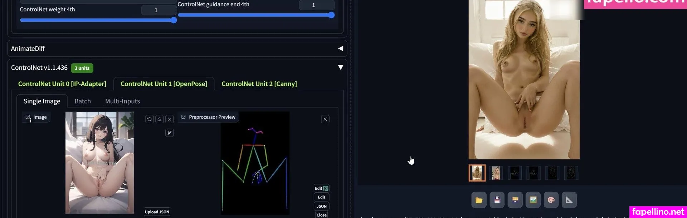Click the Upload JSON button

click(157, 212)
